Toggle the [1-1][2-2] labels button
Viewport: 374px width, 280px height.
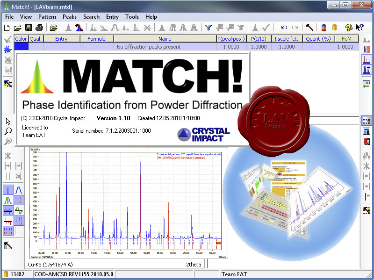tap(8, 231)
